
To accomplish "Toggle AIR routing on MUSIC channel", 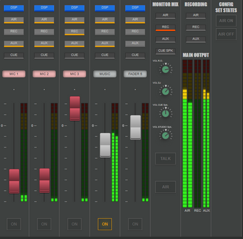I will 105,20.
